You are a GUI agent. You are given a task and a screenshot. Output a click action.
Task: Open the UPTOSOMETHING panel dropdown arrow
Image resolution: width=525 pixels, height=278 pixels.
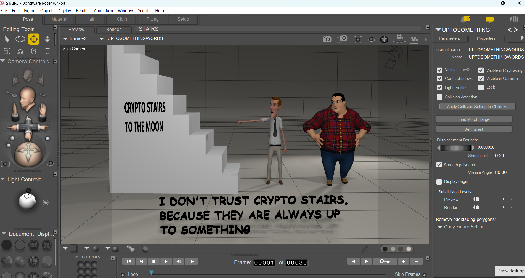coord(438,30)
